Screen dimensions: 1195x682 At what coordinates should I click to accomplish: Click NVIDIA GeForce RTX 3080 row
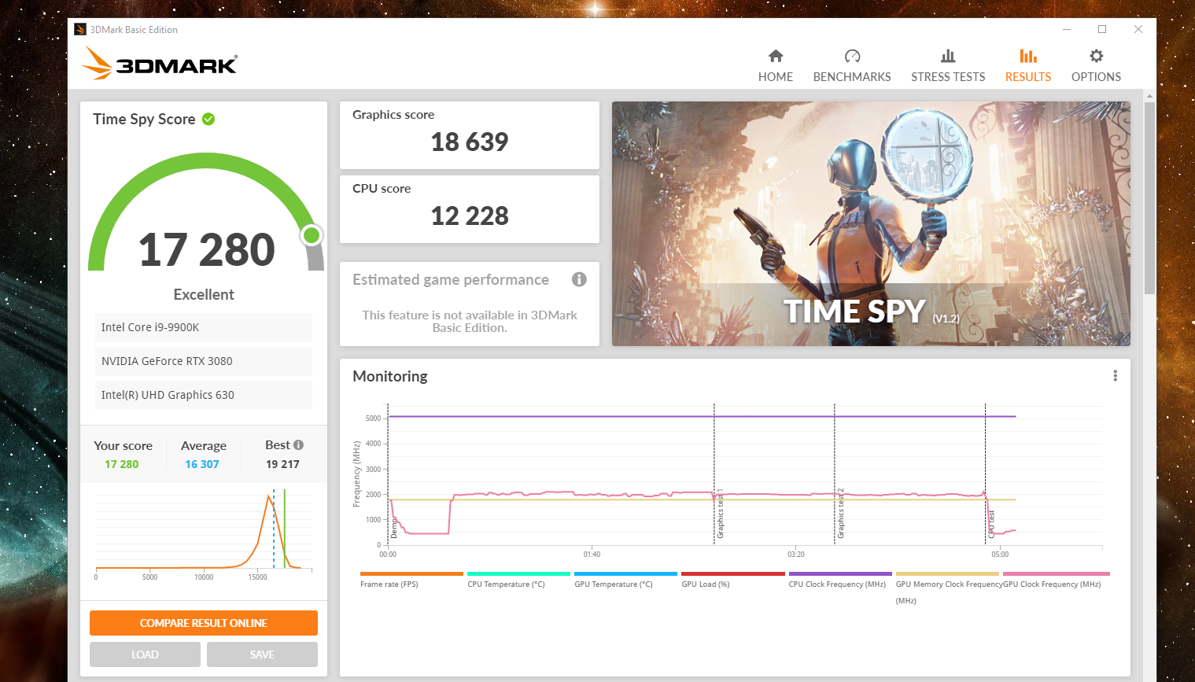pyautogui.click(x=204, y=361)
